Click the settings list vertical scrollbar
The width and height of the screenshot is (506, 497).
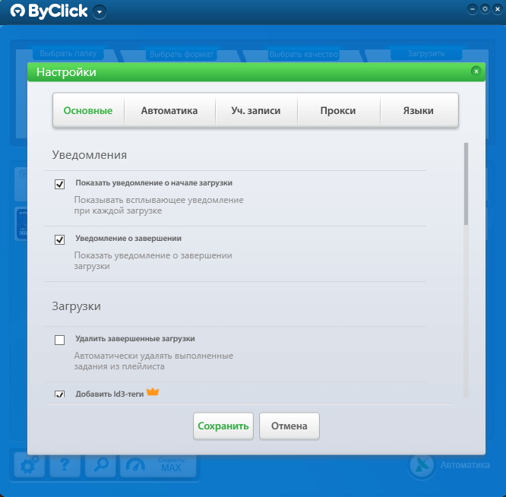pyautogui.click(x=466, y=270)
